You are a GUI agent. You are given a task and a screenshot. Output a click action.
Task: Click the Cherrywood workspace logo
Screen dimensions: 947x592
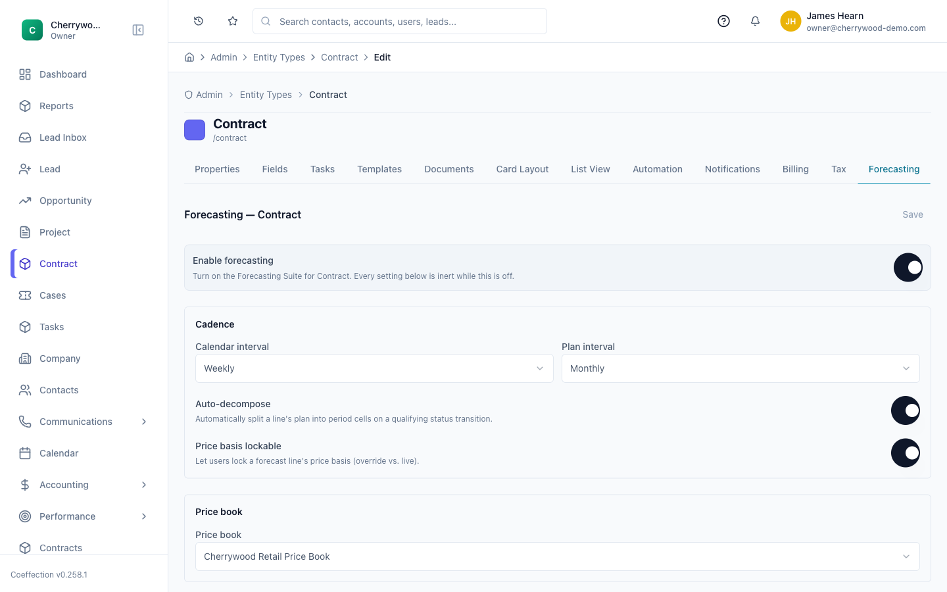coord(32,30)
